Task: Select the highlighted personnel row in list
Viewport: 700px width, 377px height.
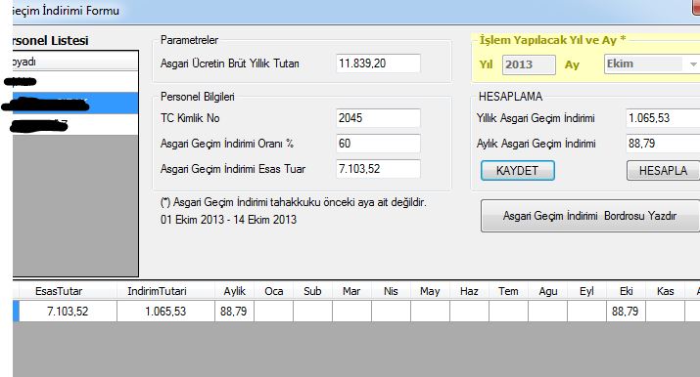Action: tap(75, 104)
